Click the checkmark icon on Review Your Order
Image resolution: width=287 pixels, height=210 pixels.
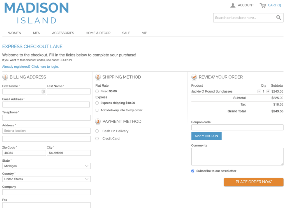tap(194, 77)
